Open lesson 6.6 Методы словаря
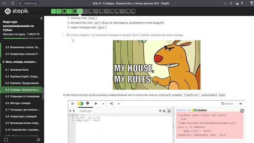The image size is (254, 143). [x=18, y=103]
